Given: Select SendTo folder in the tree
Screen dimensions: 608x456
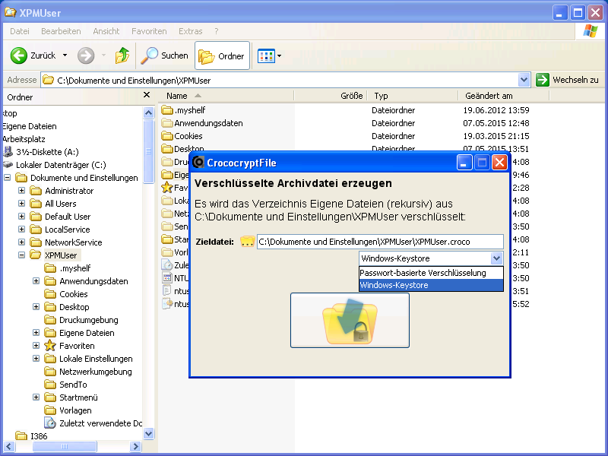Looking at the screenshot, I should [x=65, y=385].
